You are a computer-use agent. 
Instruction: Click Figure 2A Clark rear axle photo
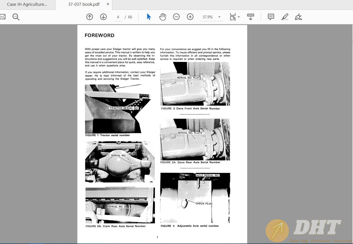click(x=120, y=205)
